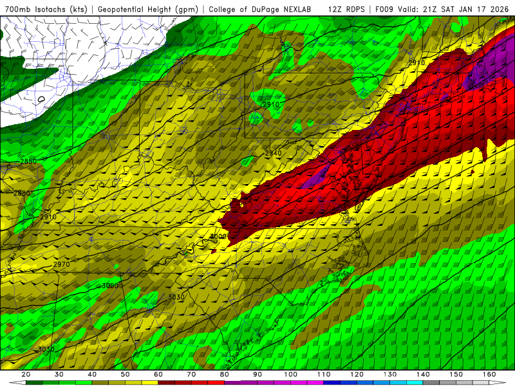This screenshot has height=386, width=515.
Task: Click the purple swatch right of 80
Action: (x=233, y=383)
